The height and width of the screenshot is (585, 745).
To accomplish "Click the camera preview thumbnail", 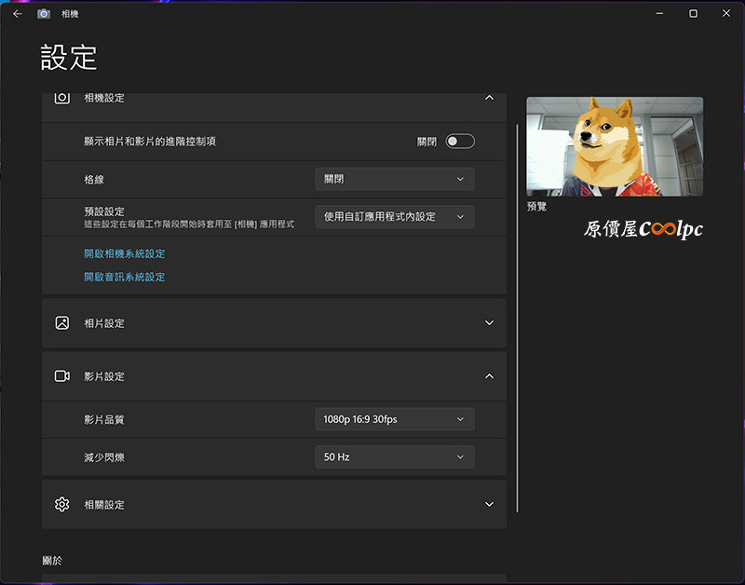I will click(615, 146).
